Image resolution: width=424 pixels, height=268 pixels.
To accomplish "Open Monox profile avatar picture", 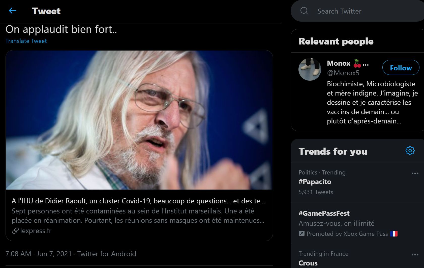I will [x=310, y=69].
